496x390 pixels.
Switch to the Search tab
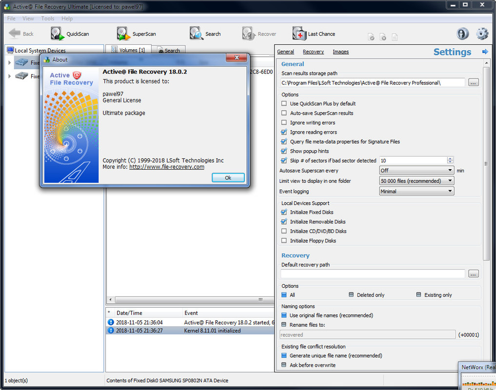pos(169,51)
